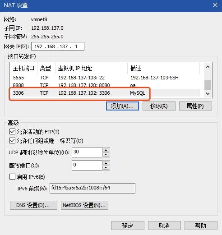Click the 主机端口 column header
This screenshot has height=235, width=222.
pyautogui.click(x=24, y=68)
